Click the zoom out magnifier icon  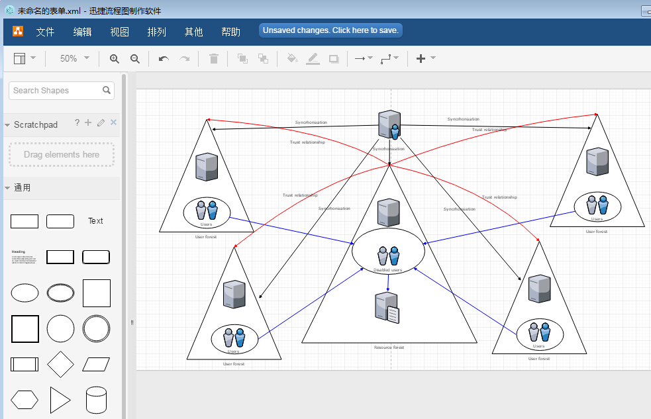point(135,59)
